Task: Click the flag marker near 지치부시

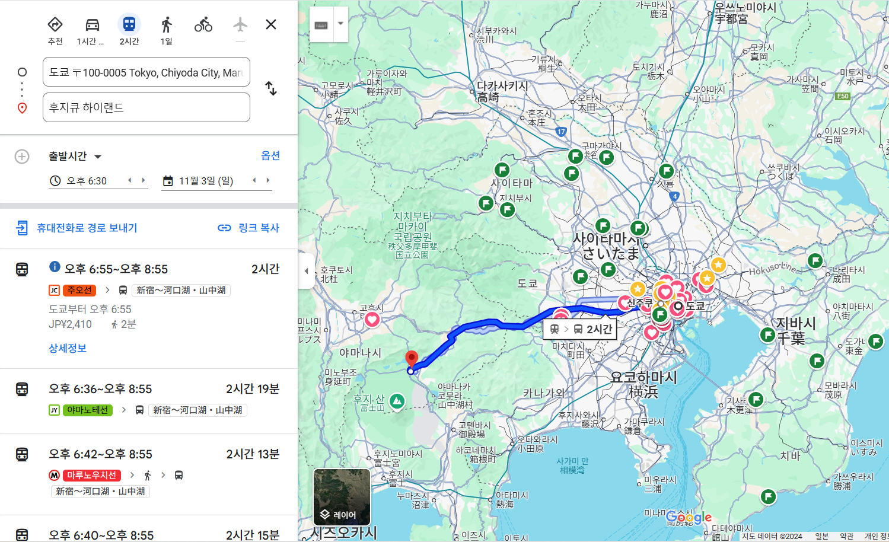Action: pyautogui.click(x=507, y=209)
